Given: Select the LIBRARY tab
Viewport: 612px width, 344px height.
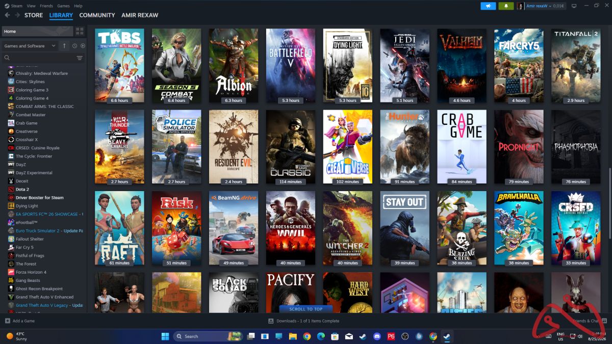Looking at the screenshot, I should tap(61, 15).
